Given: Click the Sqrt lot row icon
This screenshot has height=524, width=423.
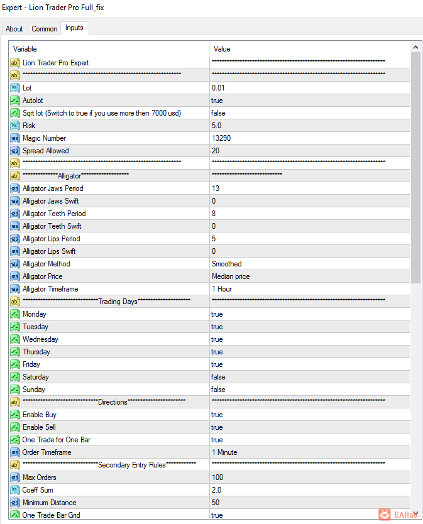Looking at the screenshot, I should [x=14, y=113].
